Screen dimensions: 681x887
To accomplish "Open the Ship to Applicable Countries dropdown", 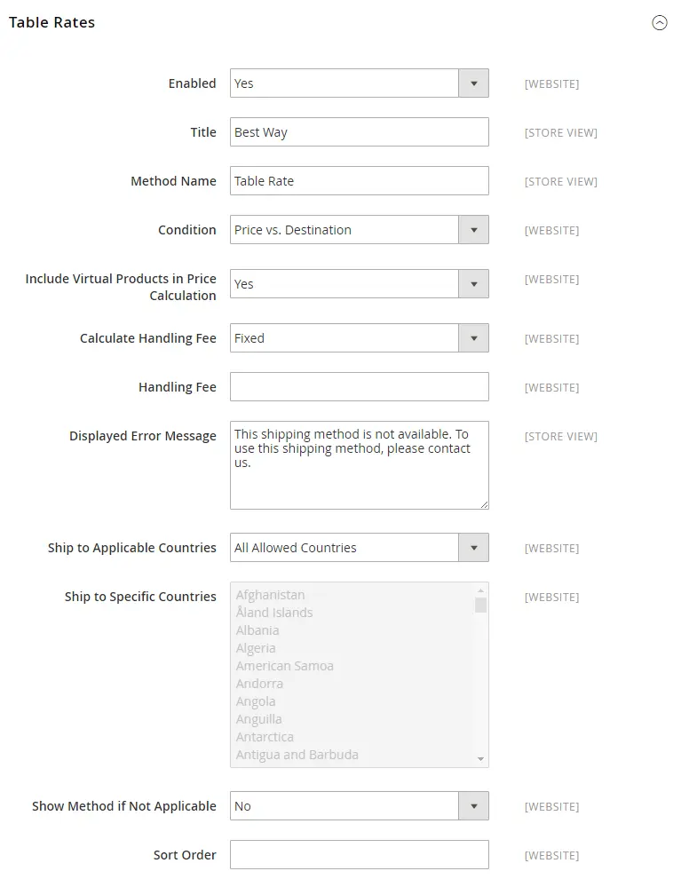I will click(x=474, y=547).
